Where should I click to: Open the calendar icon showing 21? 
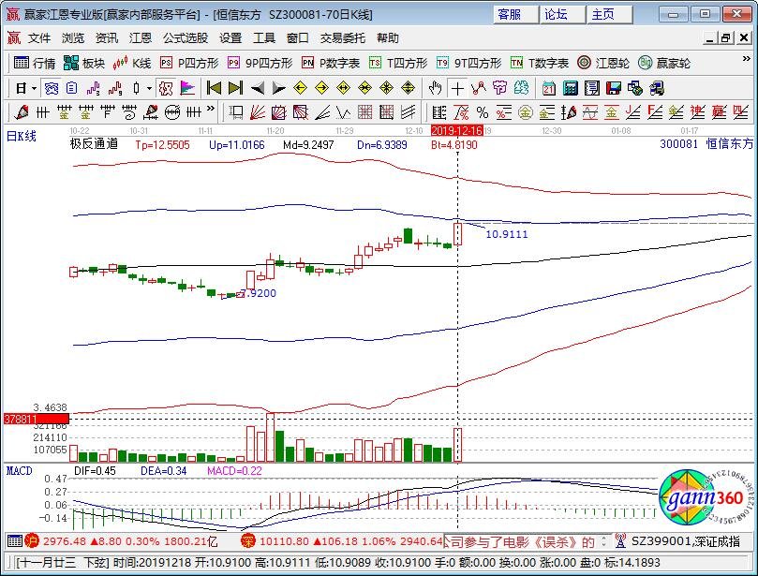coord(549,88)
